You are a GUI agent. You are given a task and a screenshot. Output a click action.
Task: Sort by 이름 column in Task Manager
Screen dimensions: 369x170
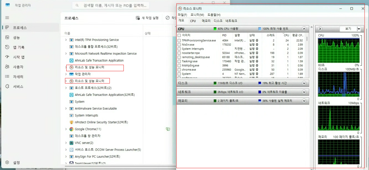pyautogui.click(x=67, y=33)
